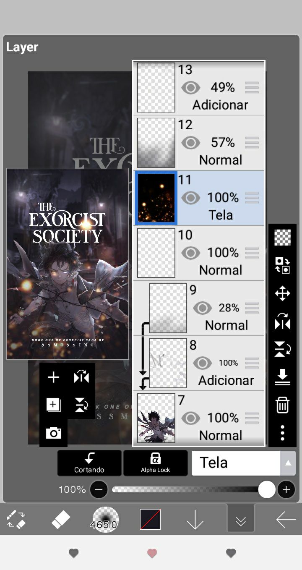
Task: Tap the reorder handle of layer 13
Action: coord(252,88)
